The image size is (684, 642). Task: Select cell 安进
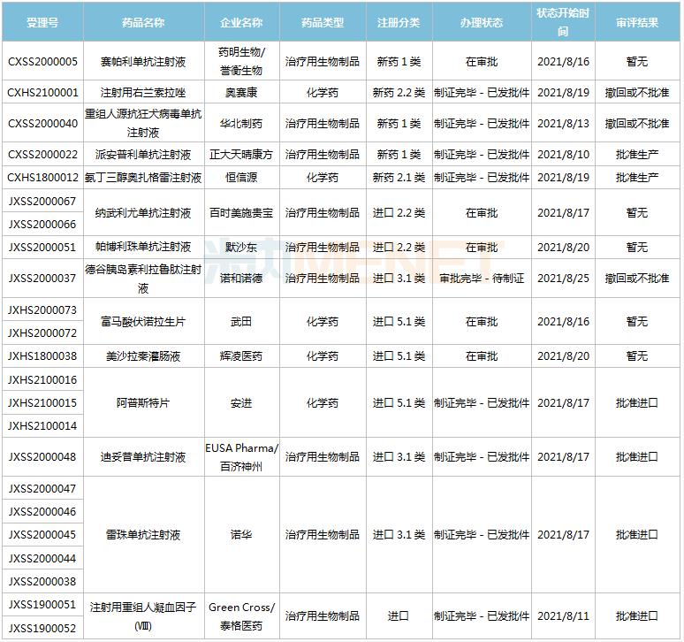[241, 402]
